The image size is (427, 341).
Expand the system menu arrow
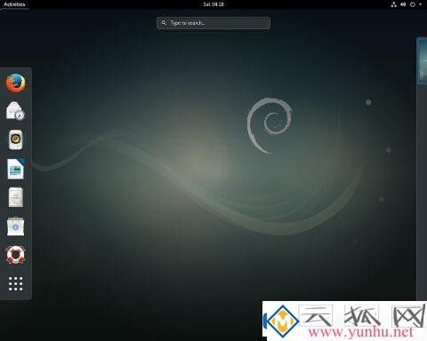pyautogui.click(x=421, y=4)
